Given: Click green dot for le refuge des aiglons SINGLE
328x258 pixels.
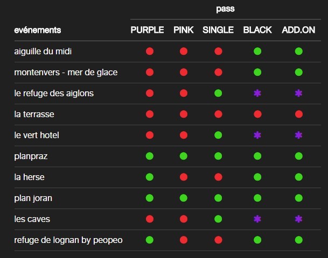Looking at the screenshot, I should (218, 93).
